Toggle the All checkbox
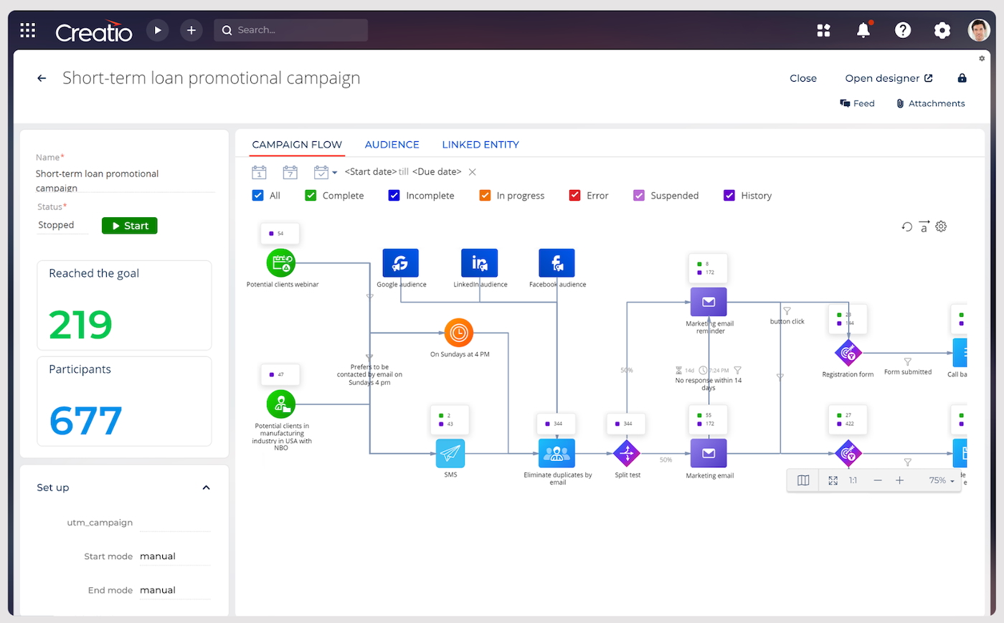1004x623 pixels. [x=258, y=195]
